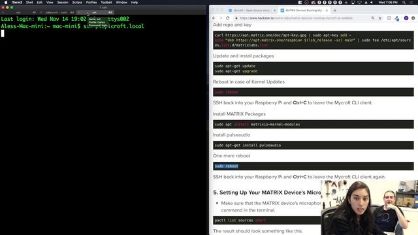The width and height of the screenshot is (418, 235).
Task: Click the yellow minimize button of iTerm2 window
Action: 7,7
